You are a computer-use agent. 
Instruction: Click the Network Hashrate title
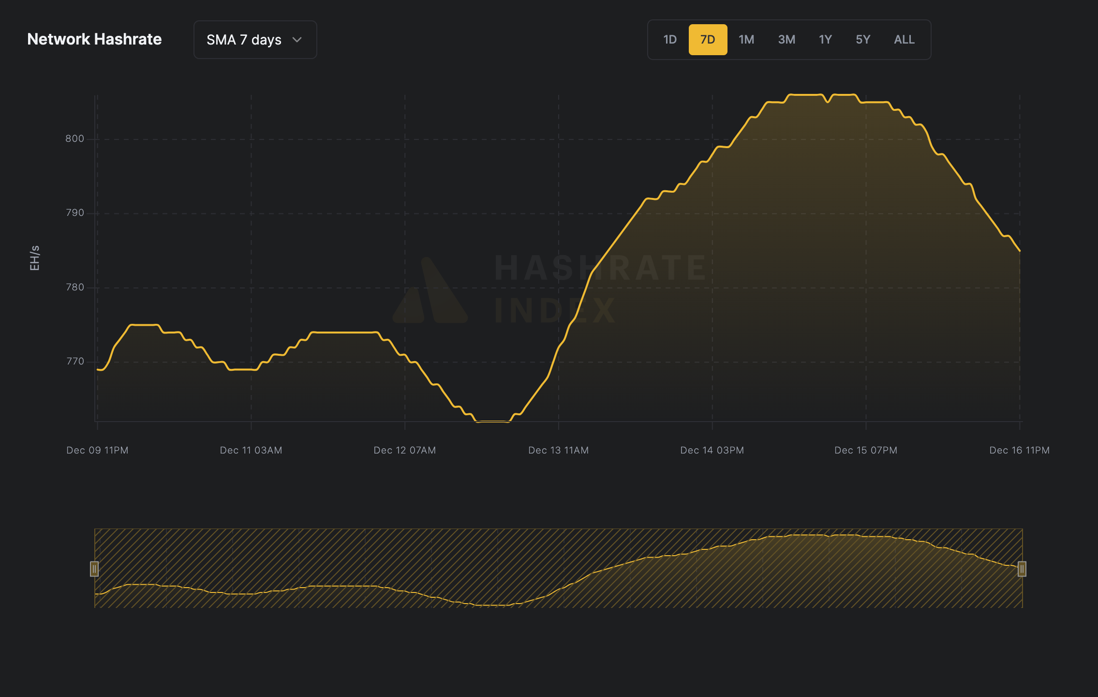tap(95, 39)
